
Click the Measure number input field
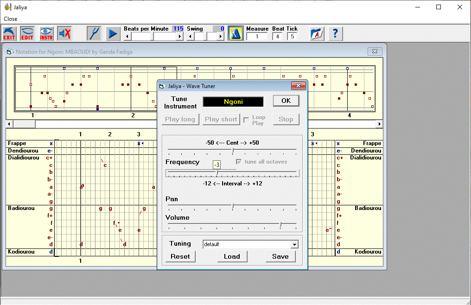tap(257, 36)
